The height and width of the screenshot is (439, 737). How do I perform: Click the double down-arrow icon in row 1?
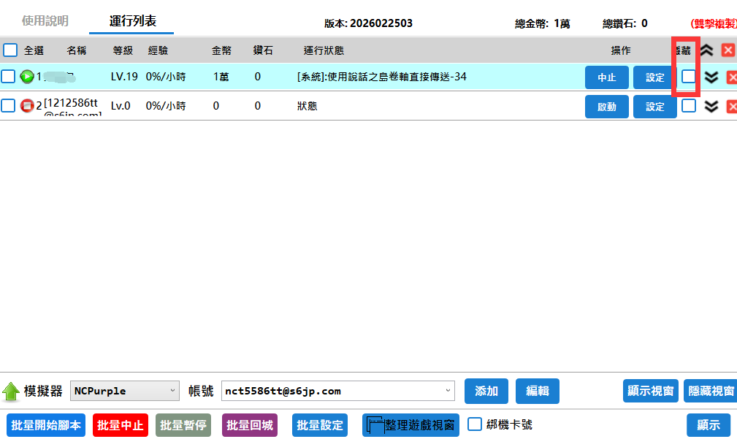click(711, 77)
